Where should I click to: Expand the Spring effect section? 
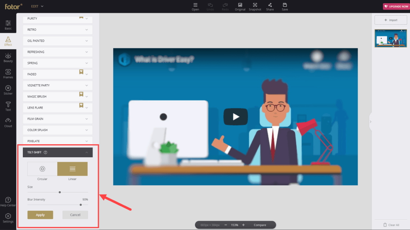pyautogui.click(x=58, y=63)
